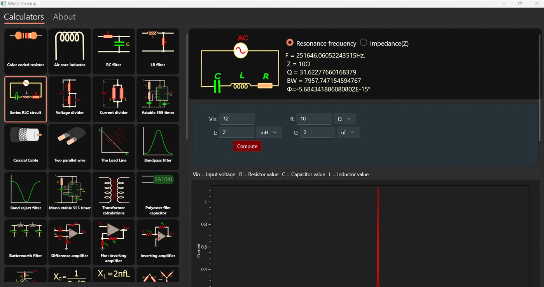Open the Voltage divider calculator

click(69, 99)
